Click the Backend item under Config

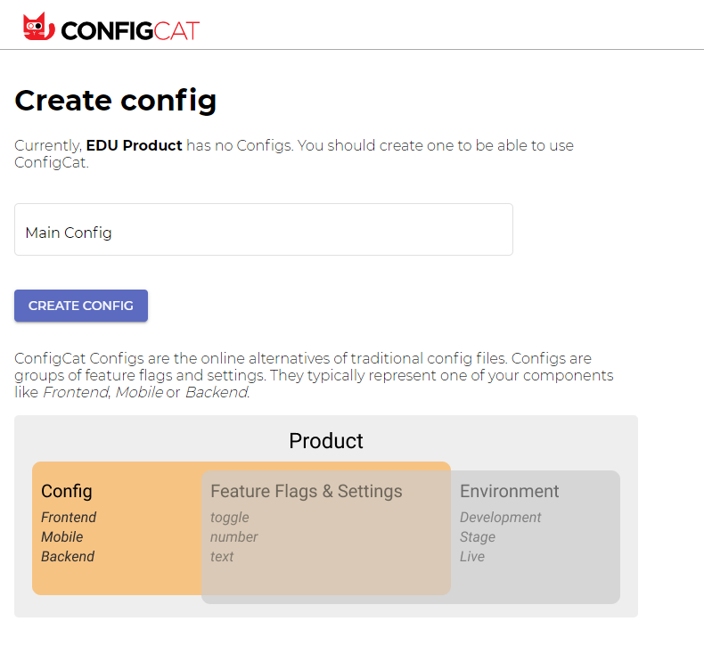pyautogui.click(x=68, y=557)
